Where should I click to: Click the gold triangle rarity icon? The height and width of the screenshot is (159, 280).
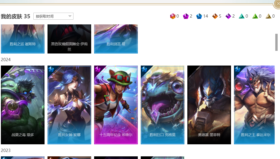268,16
